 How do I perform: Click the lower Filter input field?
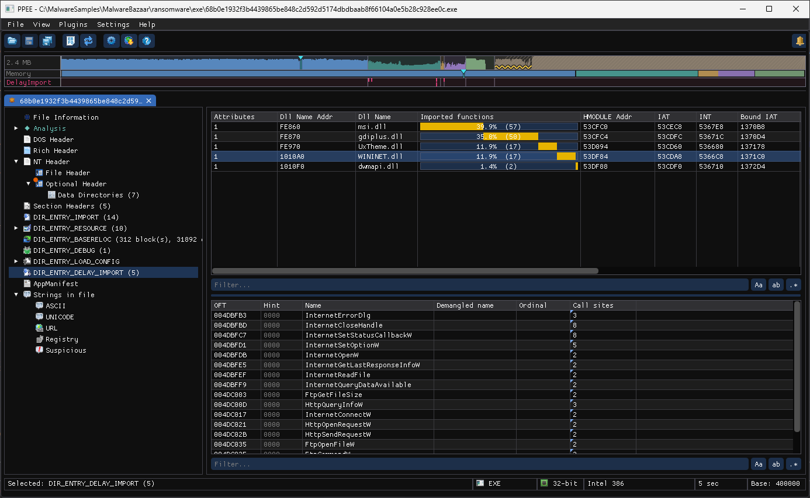point(480,464)
